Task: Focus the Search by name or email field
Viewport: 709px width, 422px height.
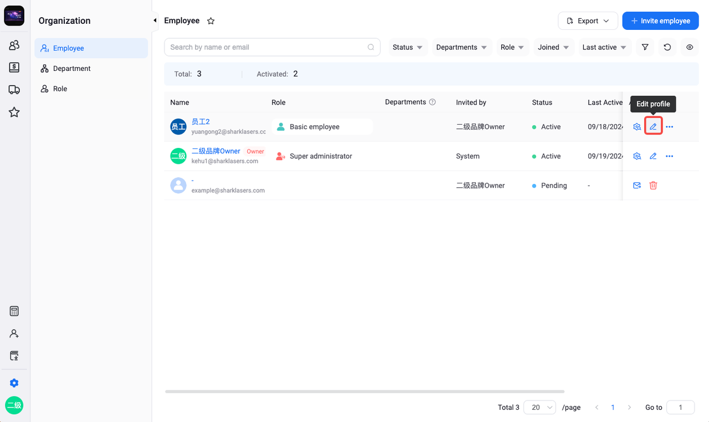Action: tap(272, 47)
